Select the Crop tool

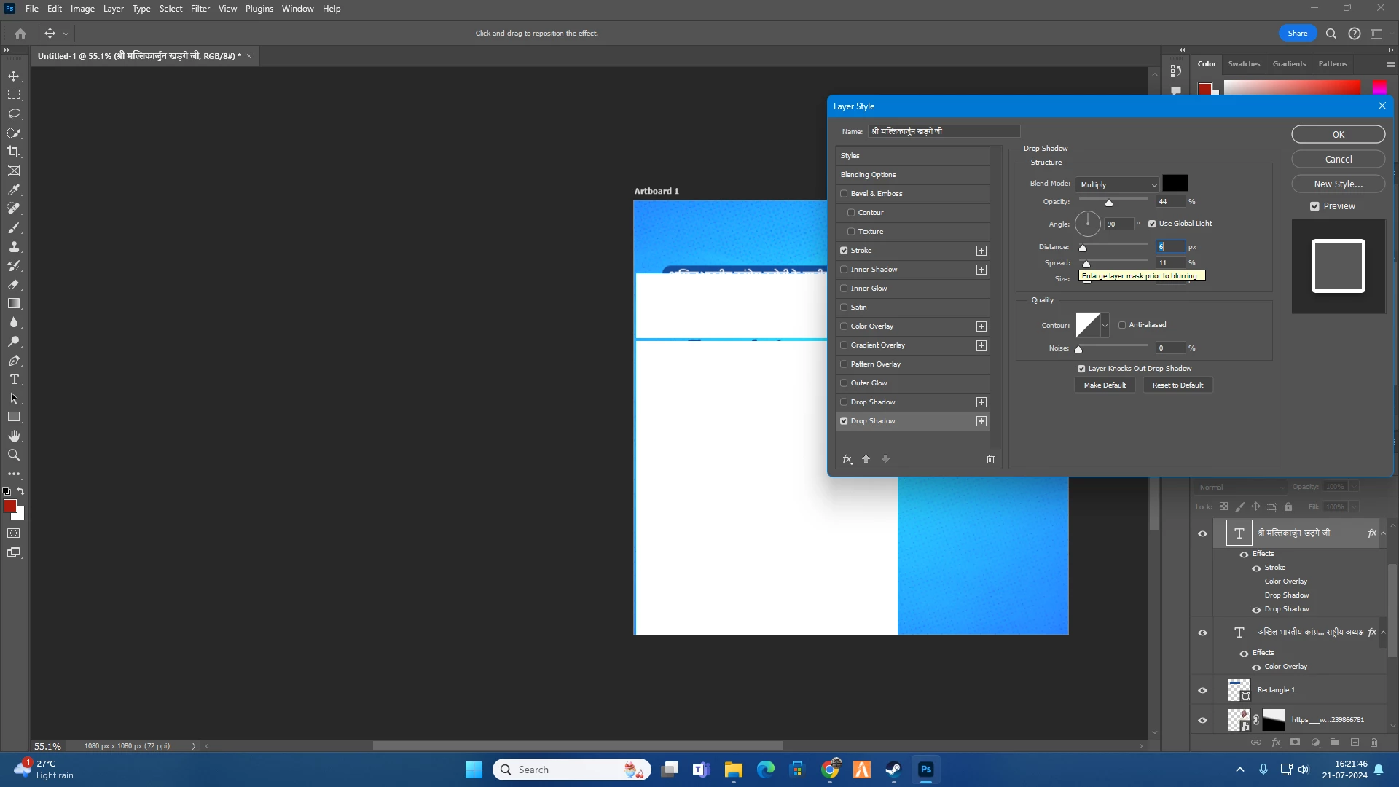[x=14, y=152]
